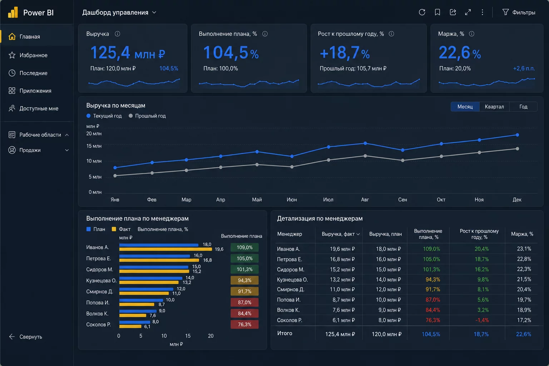Viewport: 549px width, 366px height.
Task: Click Петрова Е. row in details table
Action: tap(407, 259)
